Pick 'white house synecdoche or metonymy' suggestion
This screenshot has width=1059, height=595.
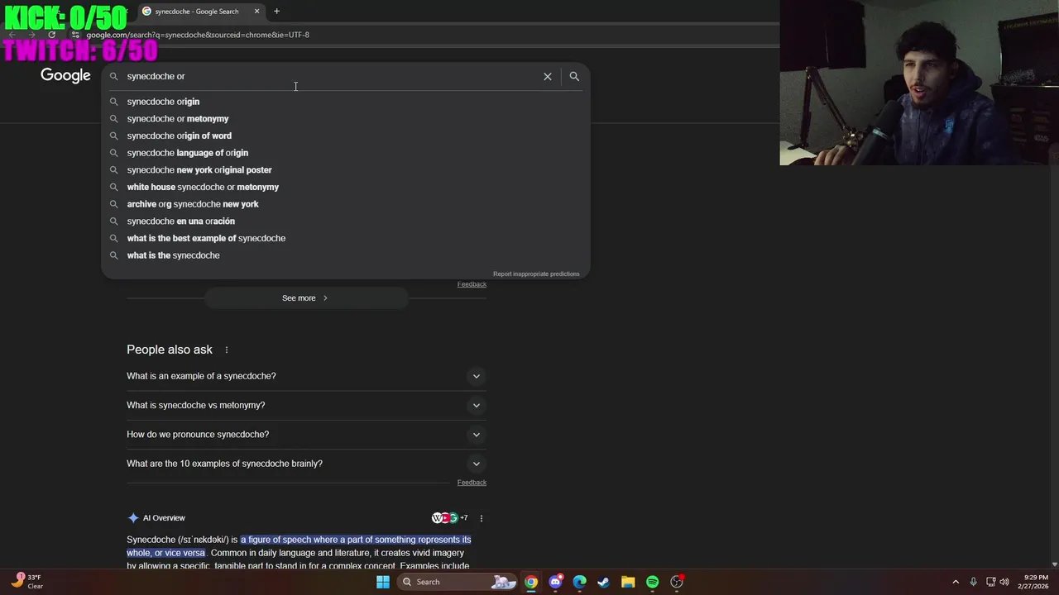click(x=346, y=187)
